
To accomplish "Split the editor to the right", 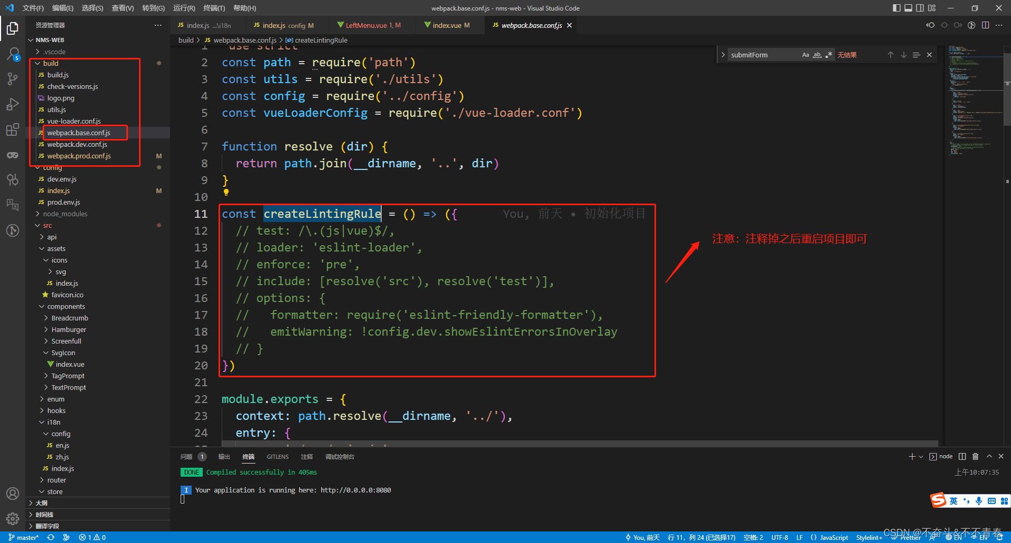I will [x=985, y=25].
